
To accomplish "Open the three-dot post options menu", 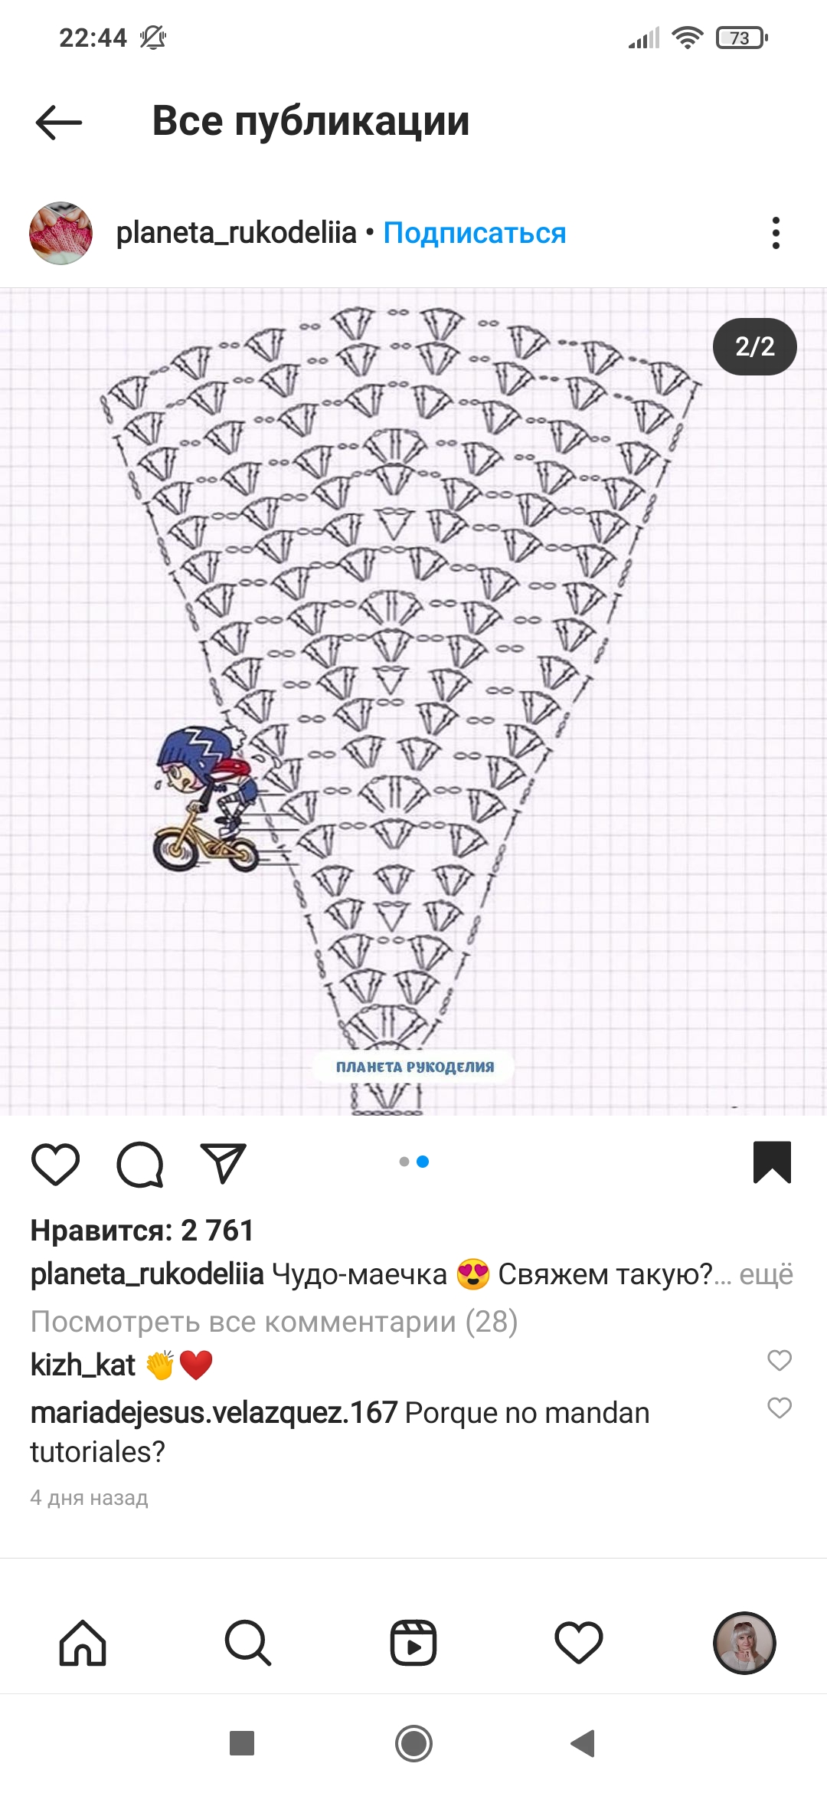I will click(776, 233).
